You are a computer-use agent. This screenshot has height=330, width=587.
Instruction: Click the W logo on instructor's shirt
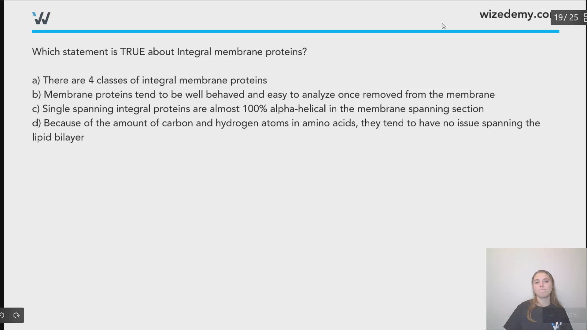pos(557,325)
